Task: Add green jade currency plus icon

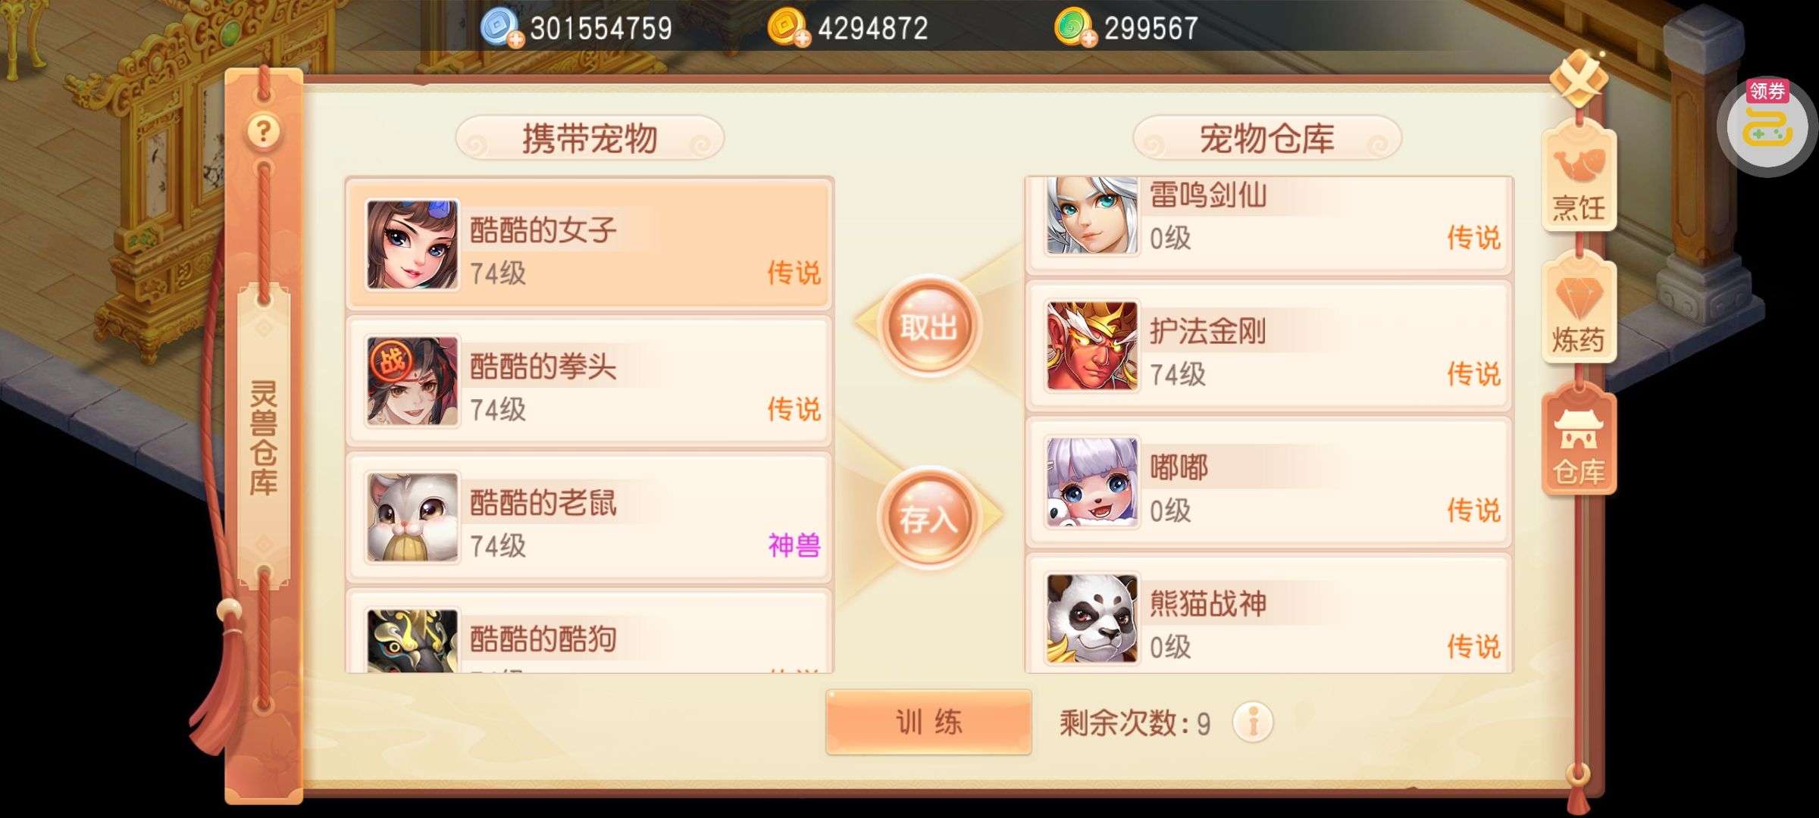Action: coord(1088,39)
